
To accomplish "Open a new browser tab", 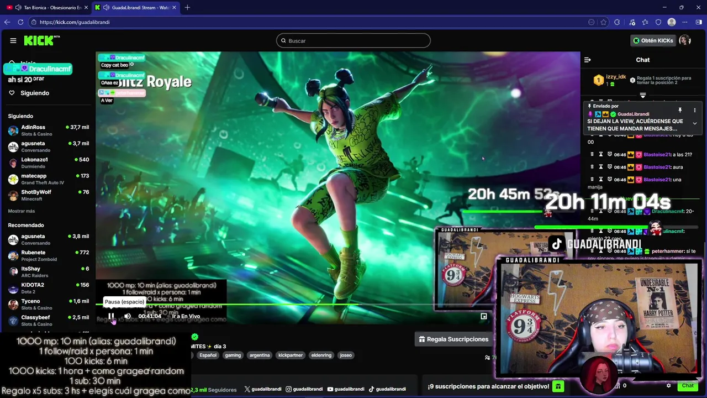I will 187,7.
